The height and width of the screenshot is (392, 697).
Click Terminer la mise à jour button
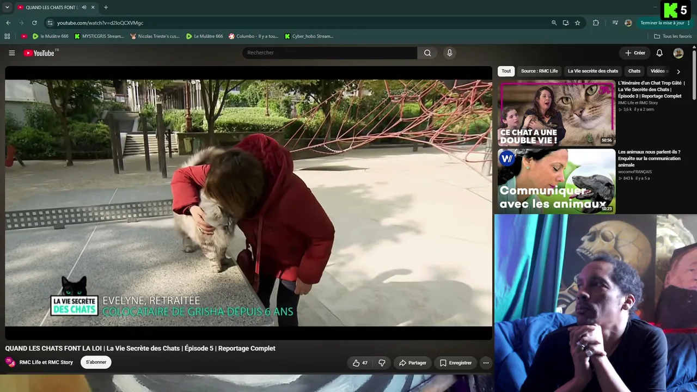click(662, 23)
